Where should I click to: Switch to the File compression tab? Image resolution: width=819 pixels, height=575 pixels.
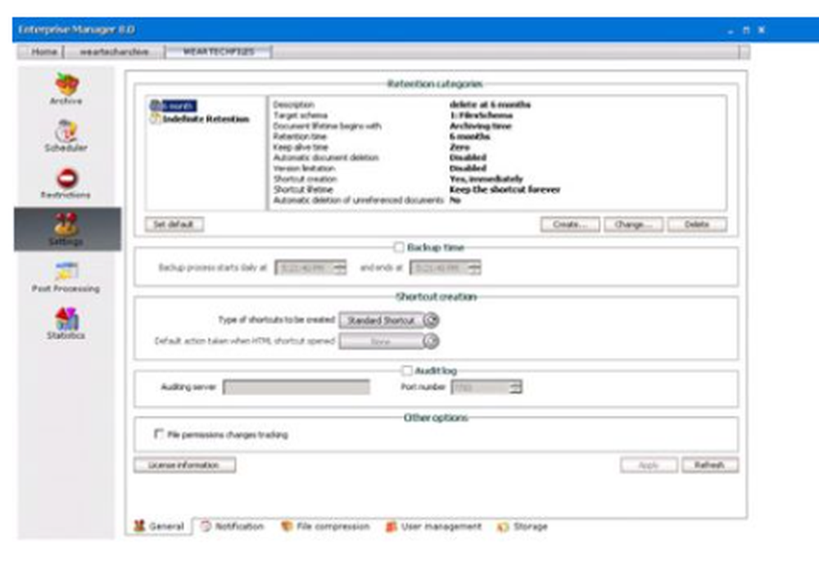click(325, 527)
